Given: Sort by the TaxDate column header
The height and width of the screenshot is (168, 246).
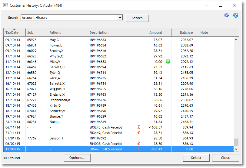Looking at the screenshot, I should 15,33.
